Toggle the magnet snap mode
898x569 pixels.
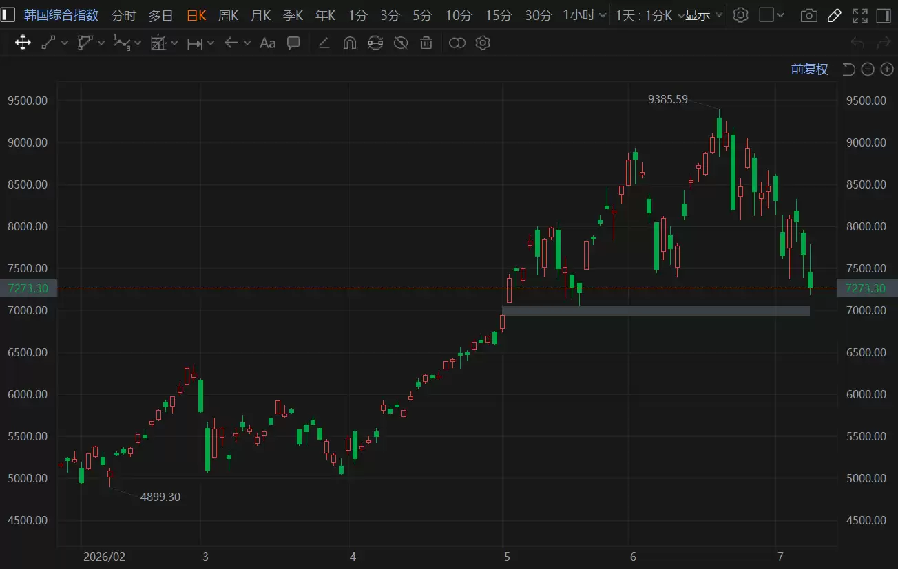coord(349,43)
